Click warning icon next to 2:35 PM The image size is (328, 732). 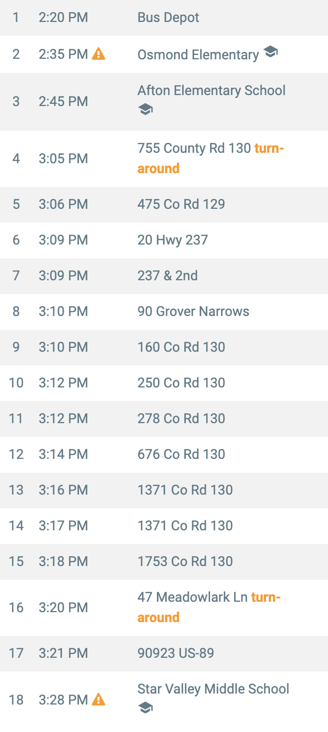pyautogui.click(x=98, y=54)
